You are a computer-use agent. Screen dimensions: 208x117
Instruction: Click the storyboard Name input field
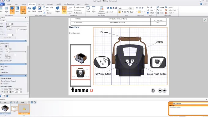click(190, 103)
